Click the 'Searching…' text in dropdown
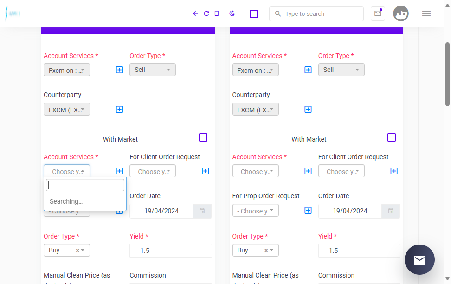This screenshot has width=451, height=284. 66,201
